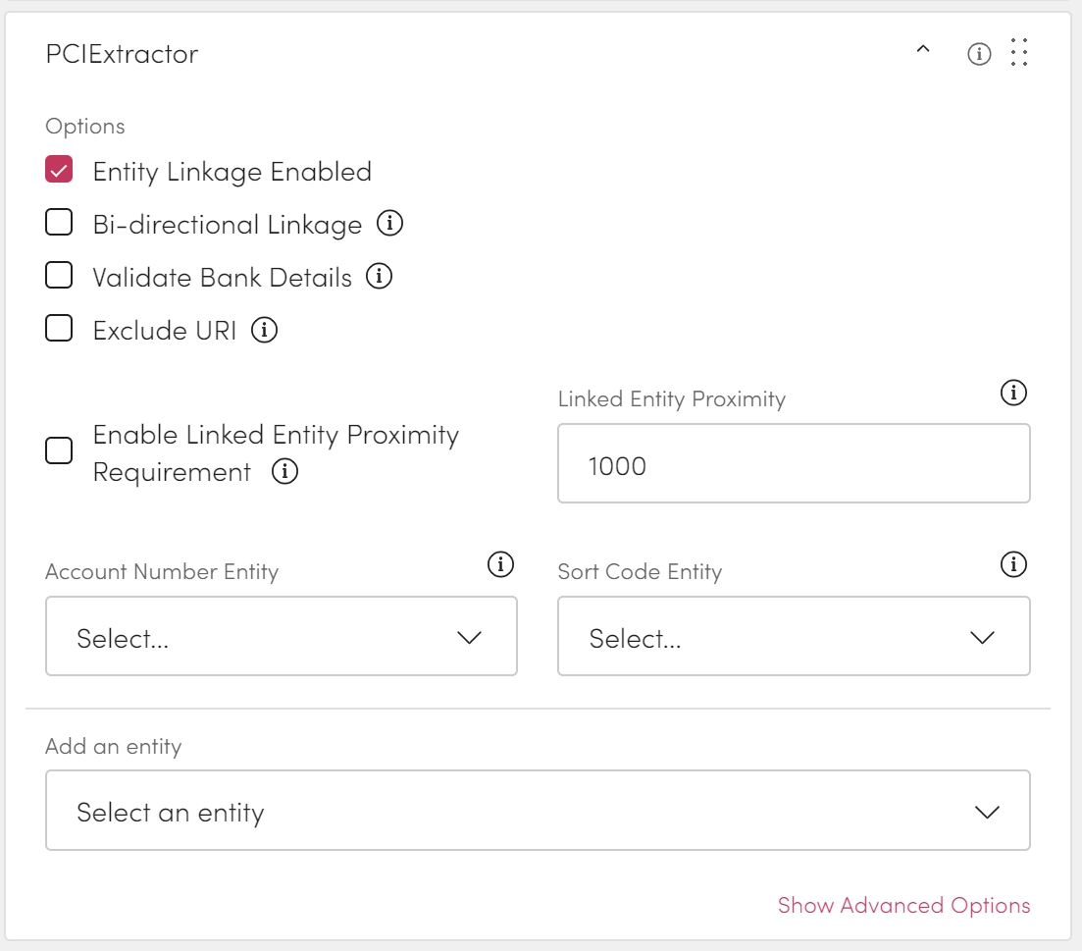
Task: Enable Linked Entity Proximity Requirement checkbox
Action: (x=60, y=451)
